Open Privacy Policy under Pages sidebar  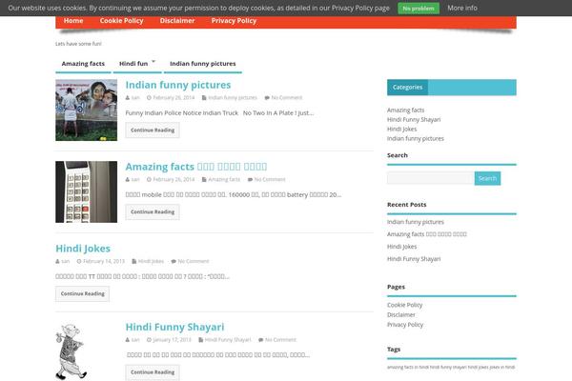point(405,325)
